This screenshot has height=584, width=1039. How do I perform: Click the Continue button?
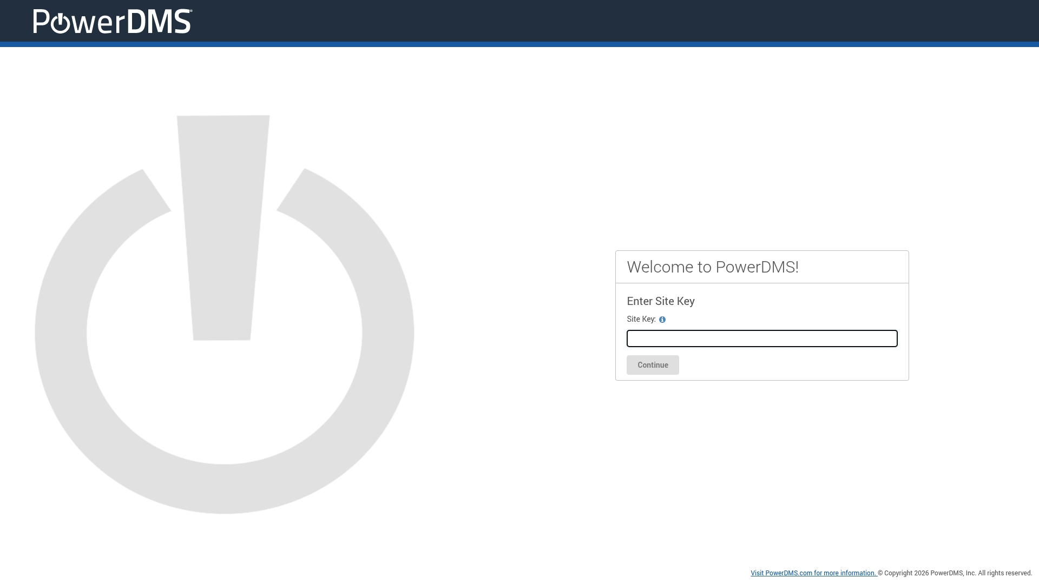click(653, 365)
